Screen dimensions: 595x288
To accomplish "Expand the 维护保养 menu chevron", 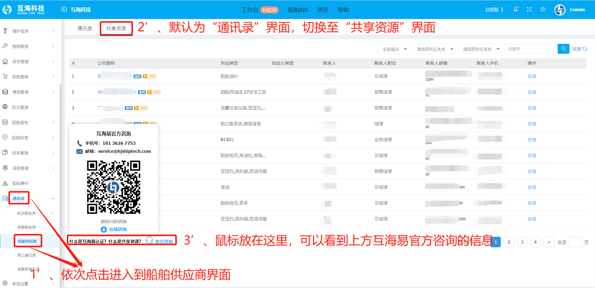I will point(53,31).
